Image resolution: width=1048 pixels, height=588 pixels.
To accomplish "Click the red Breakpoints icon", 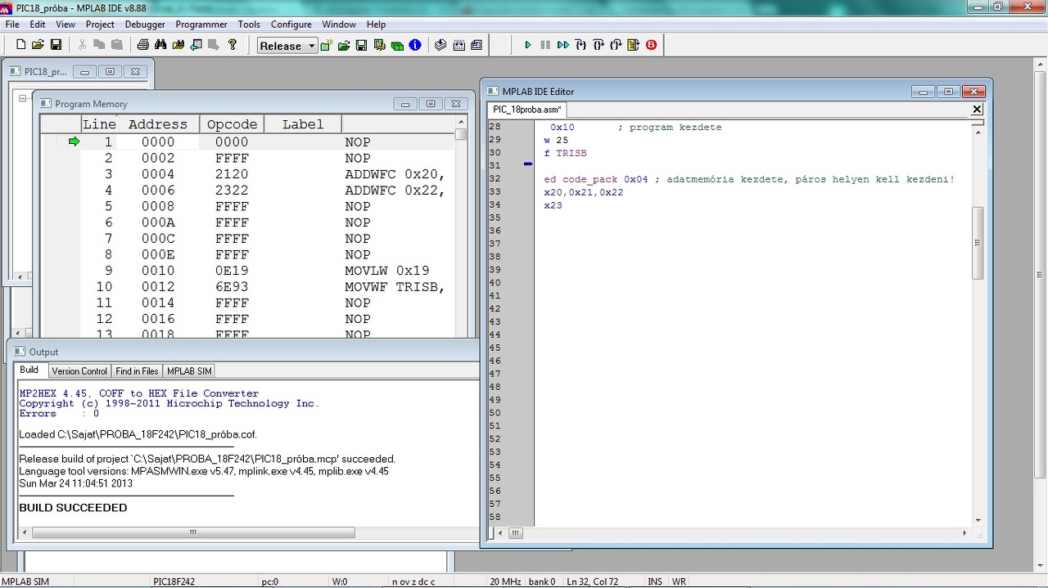I will point(652,45).
